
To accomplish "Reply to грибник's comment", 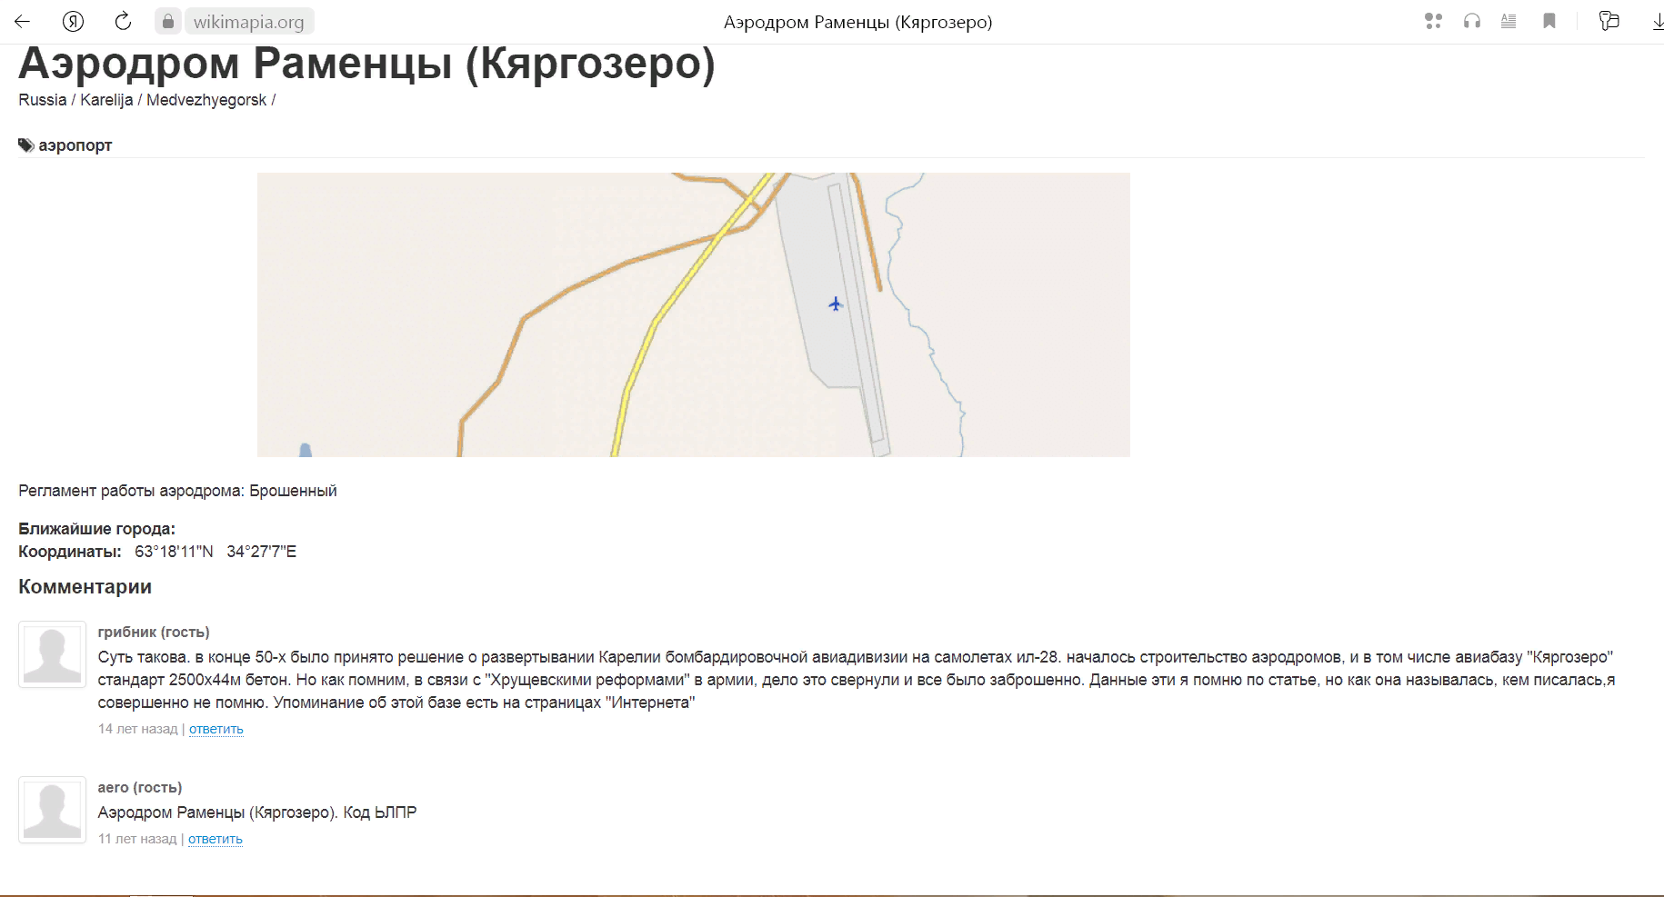I will pyautogui.click(x=216, y=729).
